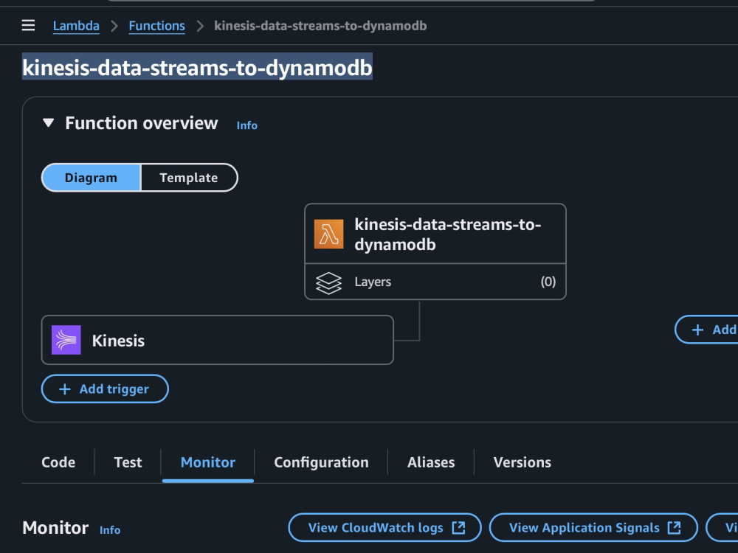Click the purple Kinesis service icon
Viewport: 738px width, 553px height.
coord(66,340)
